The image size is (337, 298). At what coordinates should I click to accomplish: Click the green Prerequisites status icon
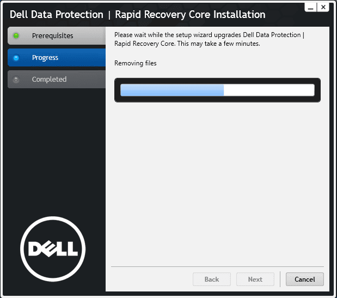16,36
